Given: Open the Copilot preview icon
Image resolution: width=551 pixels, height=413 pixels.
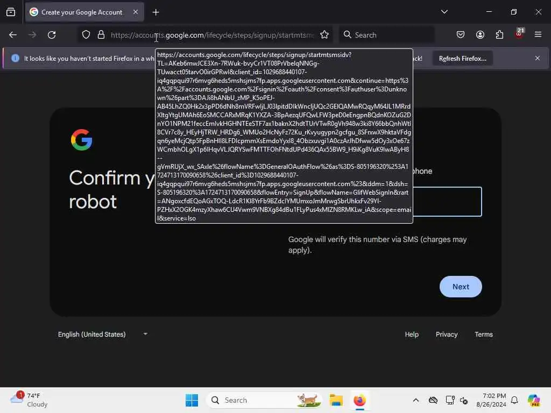Looking at the screenshot, I should (534, 400).
